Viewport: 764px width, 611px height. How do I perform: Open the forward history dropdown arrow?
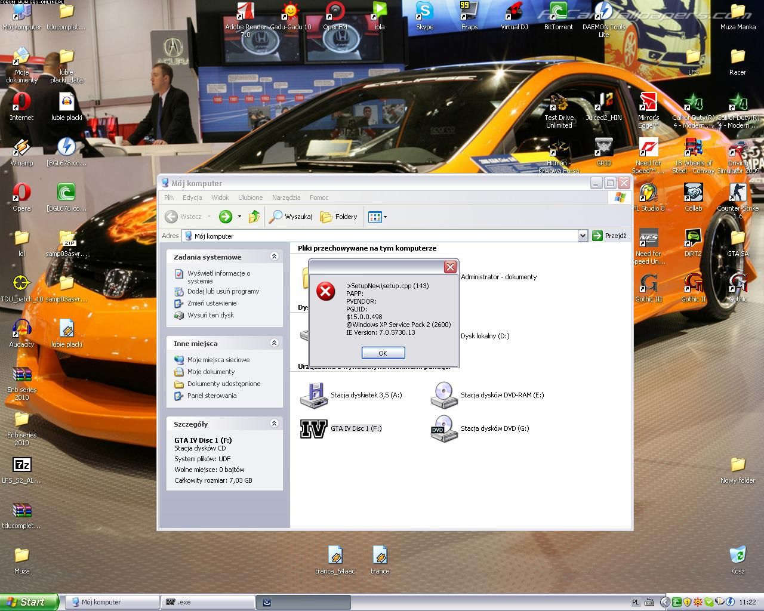pyautogui.click(x=239, y=217)
